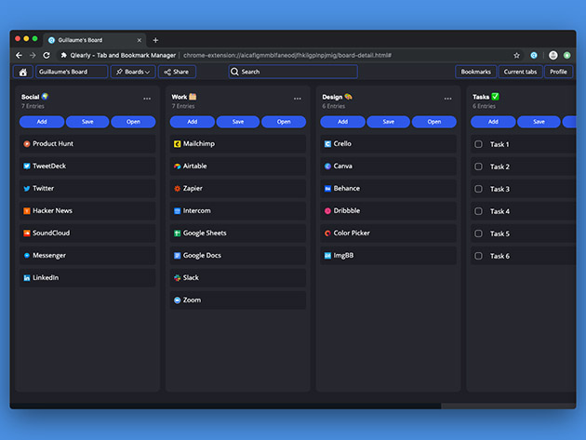Image resolution: width=586 pixels, height=440 pixels.
Task: Add an entry to the Social column
Action: point(42,122)
